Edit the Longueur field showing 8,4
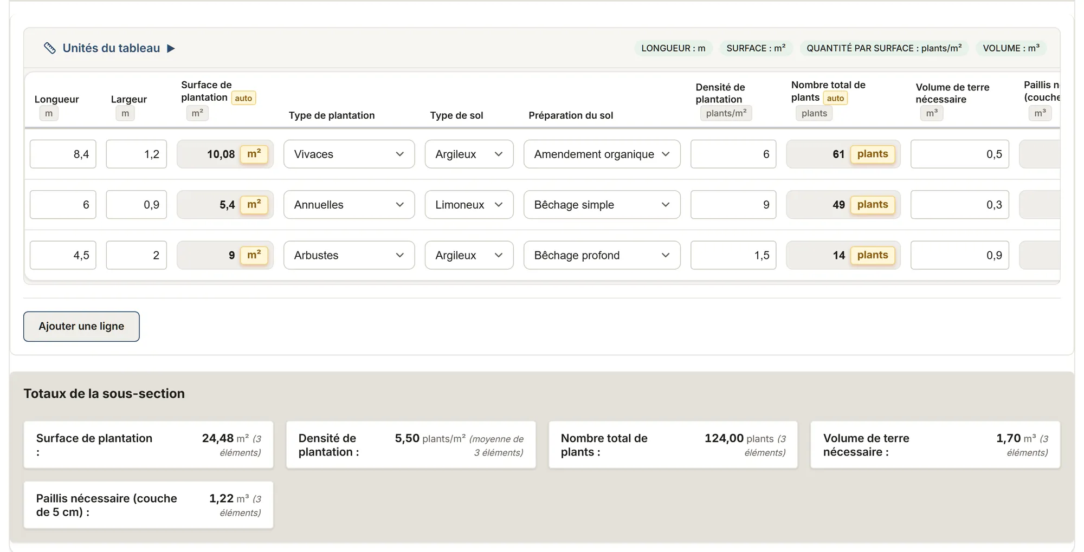The image size is (1084, 552). (x=63, y=154)
